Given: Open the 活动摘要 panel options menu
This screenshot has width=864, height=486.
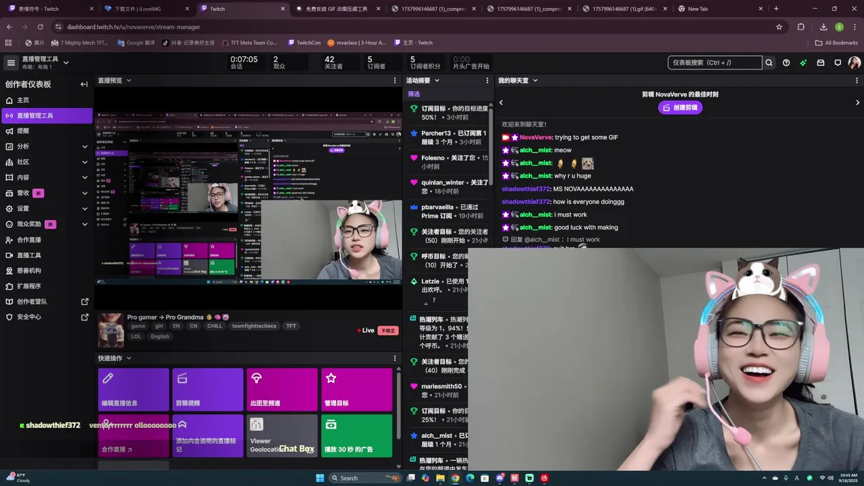Looking at the screenshot, I should click(x=487, y=80).
